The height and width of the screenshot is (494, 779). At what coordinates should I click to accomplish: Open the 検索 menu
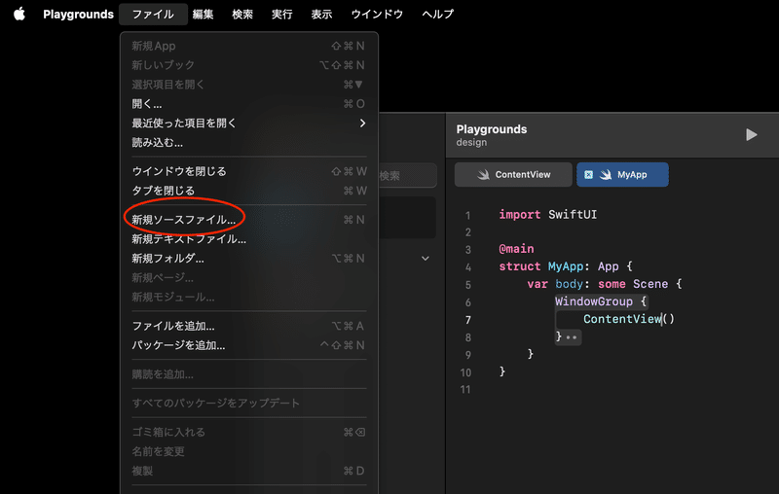coord(242,14)
